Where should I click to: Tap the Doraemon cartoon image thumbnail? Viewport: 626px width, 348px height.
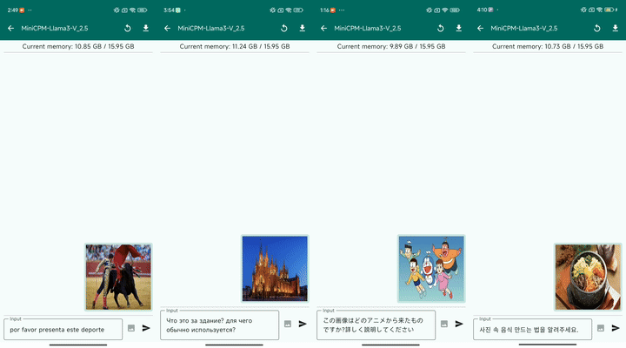pyautogui.click(x=431, y=269)
